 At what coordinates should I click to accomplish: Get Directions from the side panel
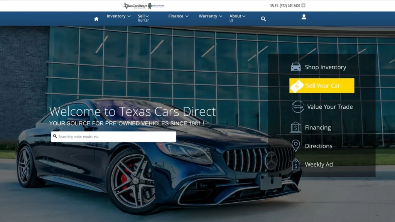318,146
